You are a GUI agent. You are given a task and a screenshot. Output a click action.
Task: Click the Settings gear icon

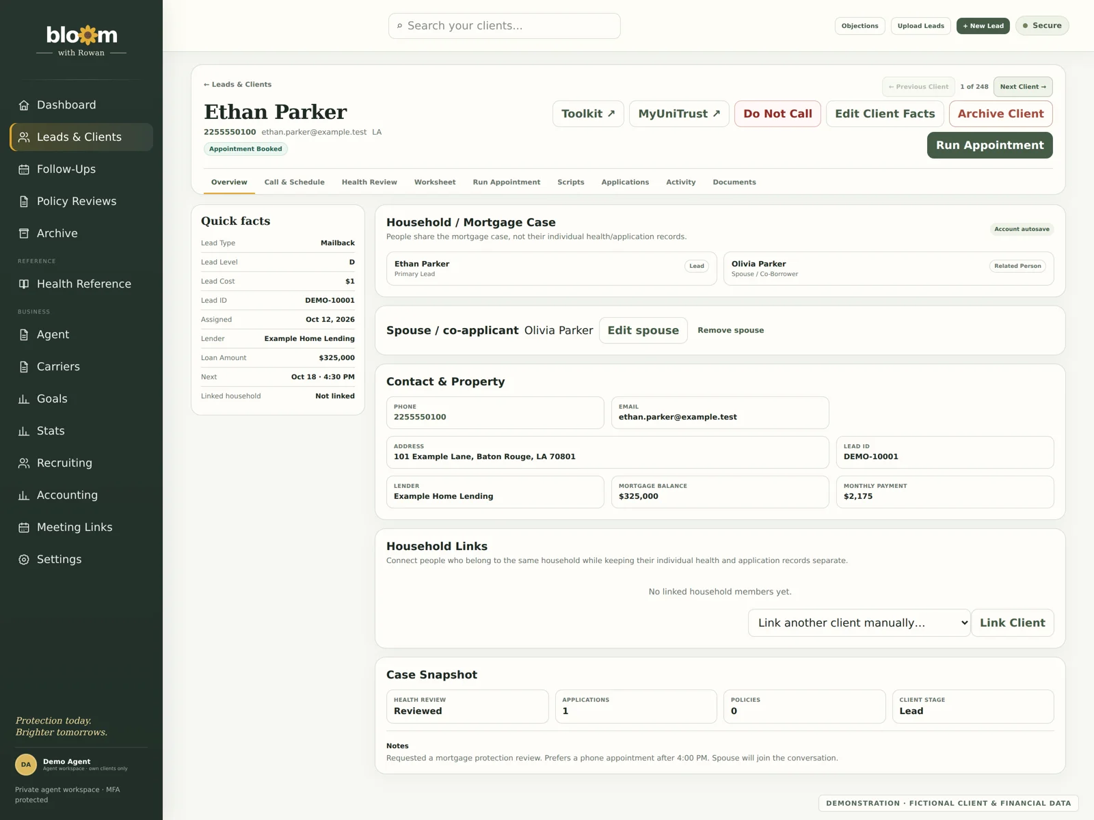pos(24,560)
